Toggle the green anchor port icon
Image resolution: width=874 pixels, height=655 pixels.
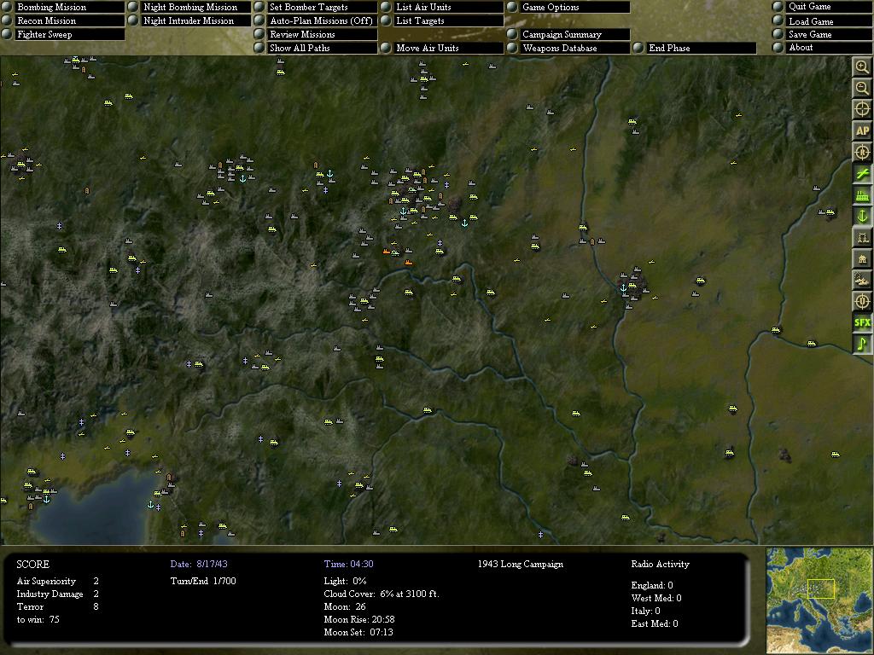click(x=862, y=216)
